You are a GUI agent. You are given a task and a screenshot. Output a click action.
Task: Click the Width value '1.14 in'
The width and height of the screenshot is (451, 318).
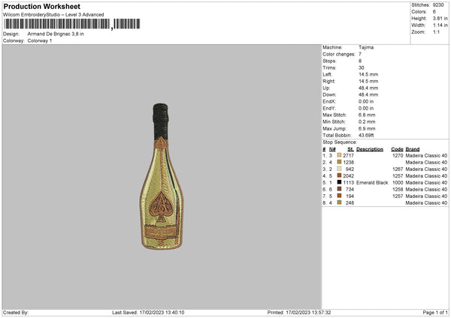440,25
